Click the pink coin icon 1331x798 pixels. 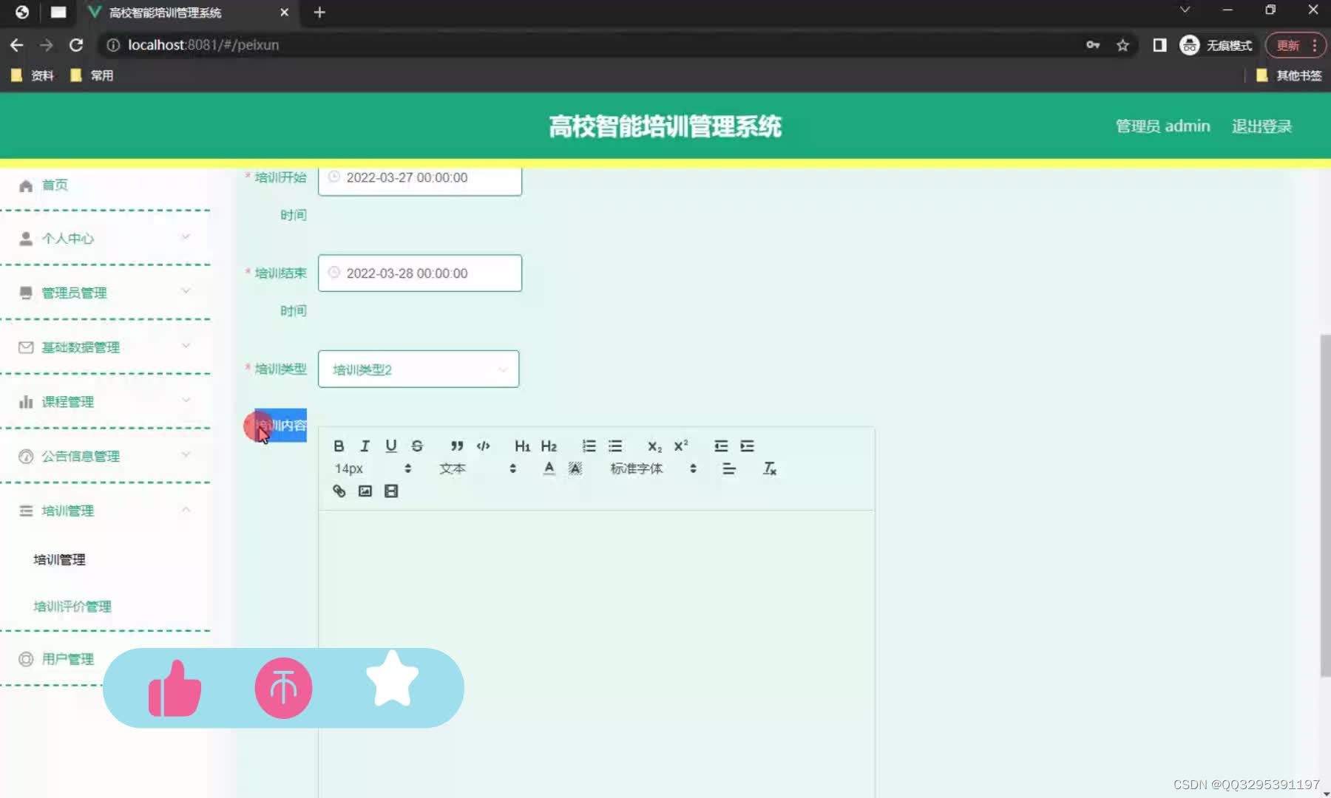(284, 688)
